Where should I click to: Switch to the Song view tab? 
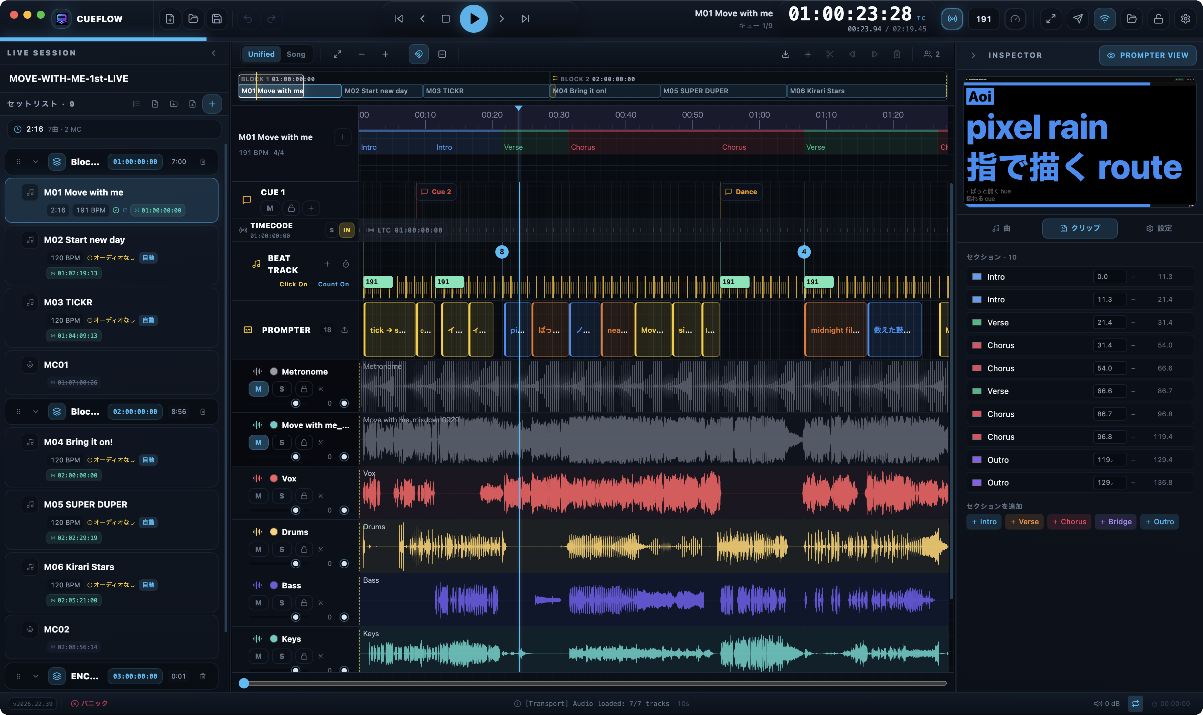296,54
